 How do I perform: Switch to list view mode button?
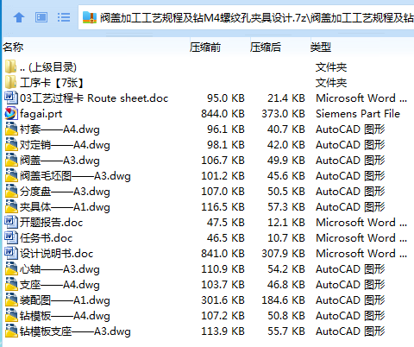click(64, 17)
